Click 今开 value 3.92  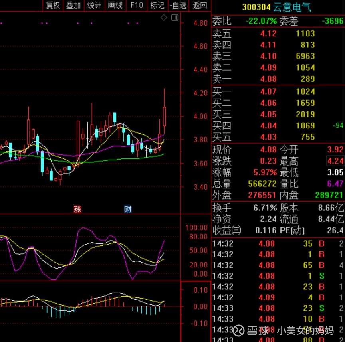point(335,150)
